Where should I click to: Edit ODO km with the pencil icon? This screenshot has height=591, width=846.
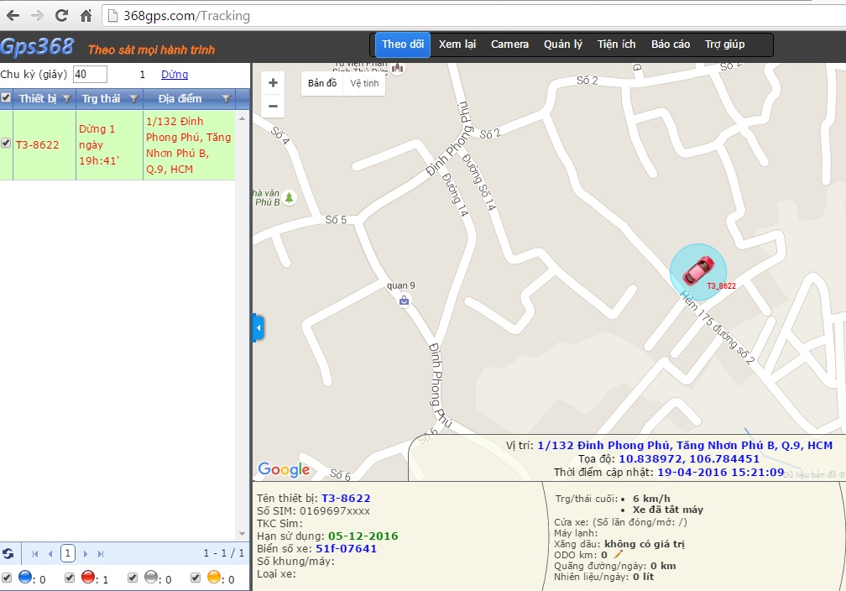click(x=618, y=554)
